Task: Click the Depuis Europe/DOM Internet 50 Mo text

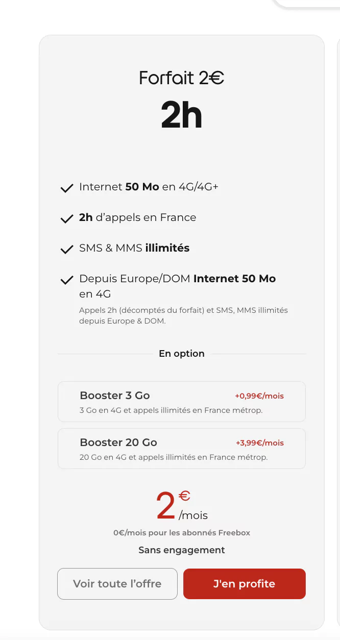Action: click(177, 279)
